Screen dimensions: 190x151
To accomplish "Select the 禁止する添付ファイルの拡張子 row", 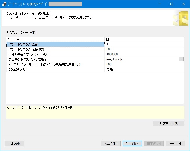I will coord(55,59).
